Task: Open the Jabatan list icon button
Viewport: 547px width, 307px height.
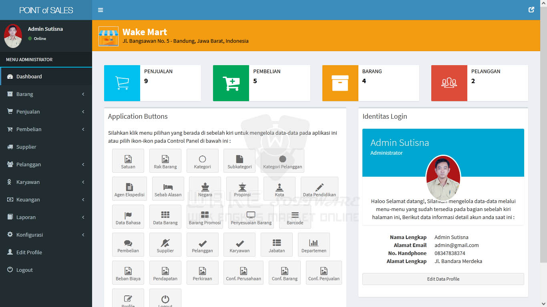Action: tap(277, 245)
